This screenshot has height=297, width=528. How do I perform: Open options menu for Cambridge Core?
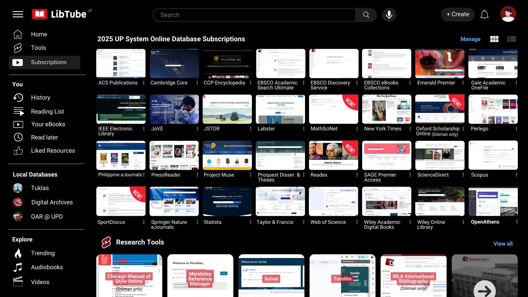pos(197,83)
